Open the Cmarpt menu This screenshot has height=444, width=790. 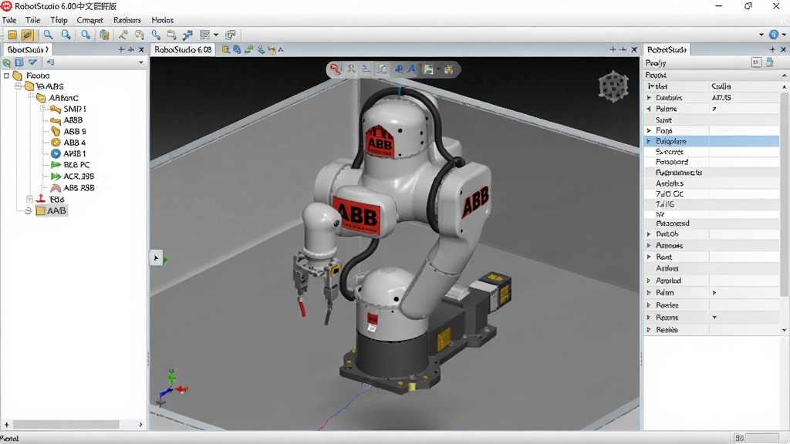coord(89,20)
